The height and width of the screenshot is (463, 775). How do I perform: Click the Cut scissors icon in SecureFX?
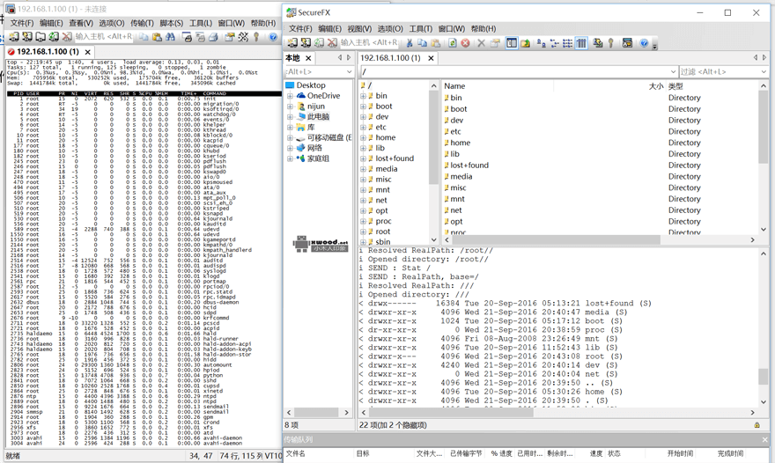point(410,43)
